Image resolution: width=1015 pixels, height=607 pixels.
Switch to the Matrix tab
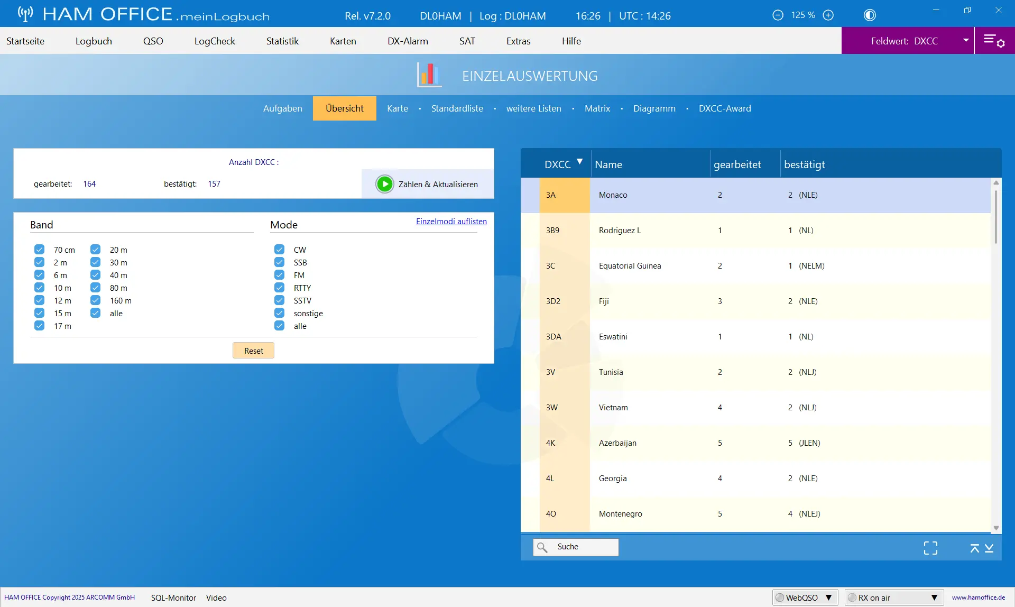pyautogui.click(x=597, y=108)
